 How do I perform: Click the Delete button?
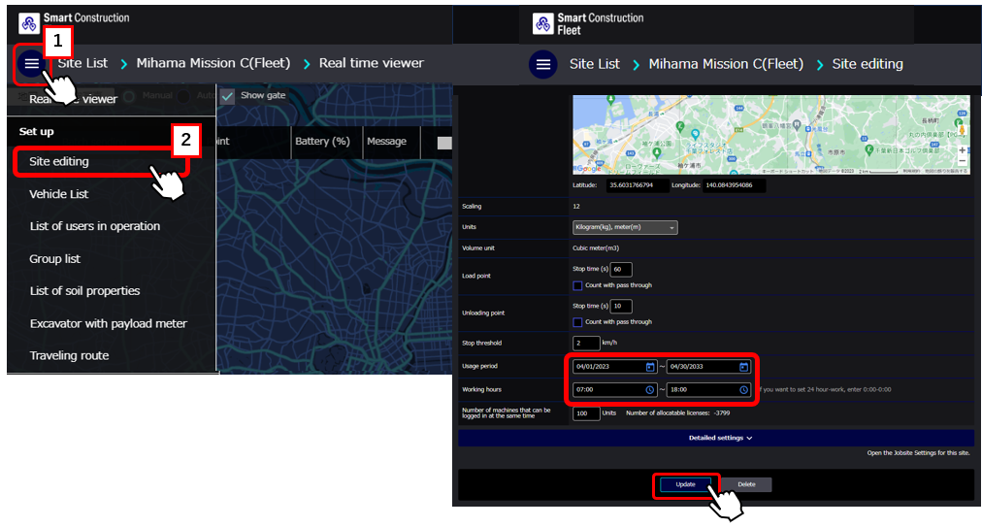[x=746, y=483]
